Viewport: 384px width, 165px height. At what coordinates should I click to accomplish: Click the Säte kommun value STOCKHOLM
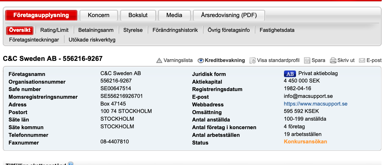(117, 127)
